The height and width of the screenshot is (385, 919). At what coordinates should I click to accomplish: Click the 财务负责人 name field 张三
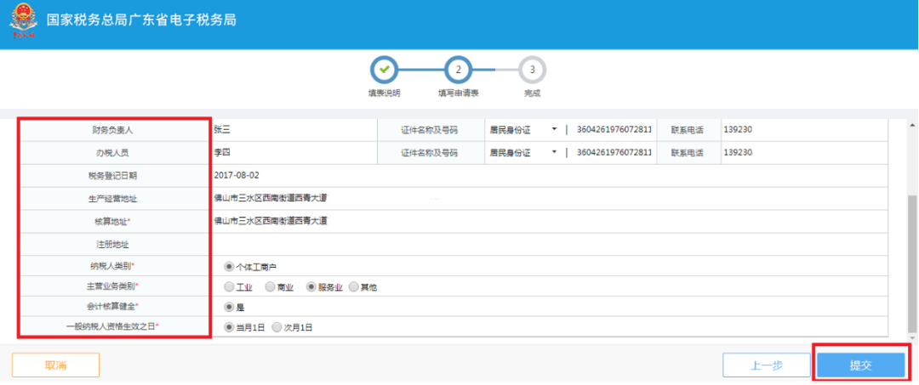pos(293,130)
